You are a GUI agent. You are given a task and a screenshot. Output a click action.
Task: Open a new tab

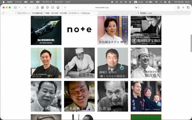[x=183, y=7]
